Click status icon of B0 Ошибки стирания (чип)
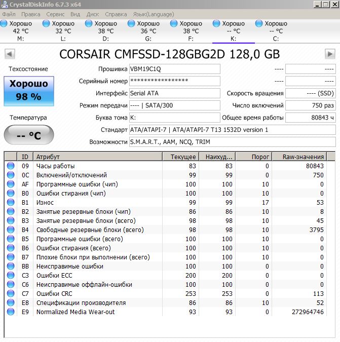Screen dimensions: 340x342 tap(11, 193)
